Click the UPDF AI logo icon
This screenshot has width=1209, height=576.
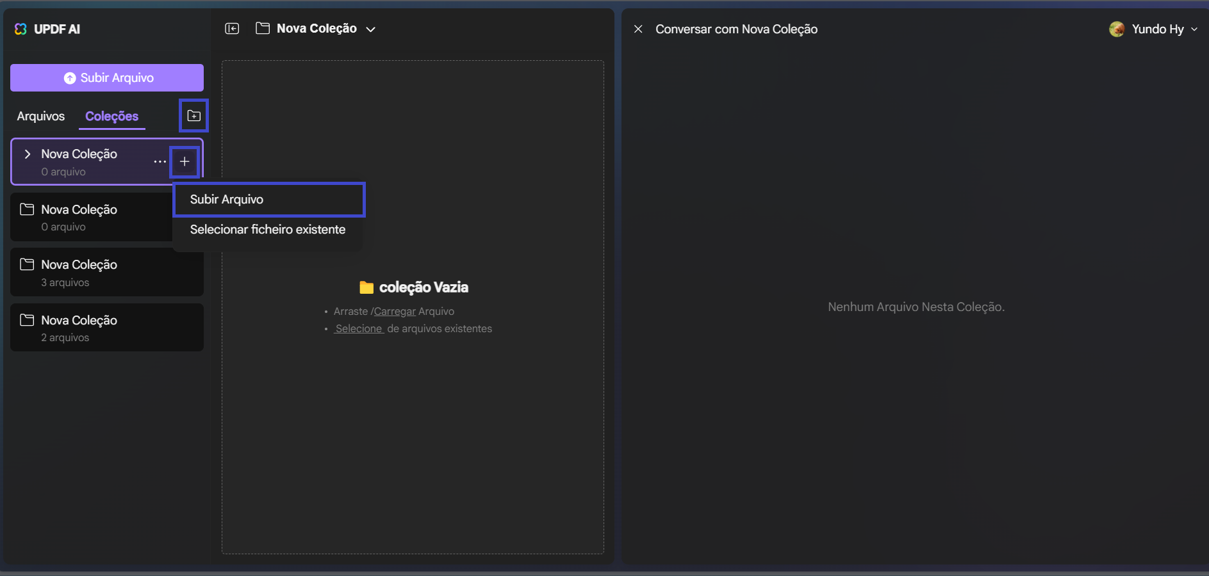(21, 29)
